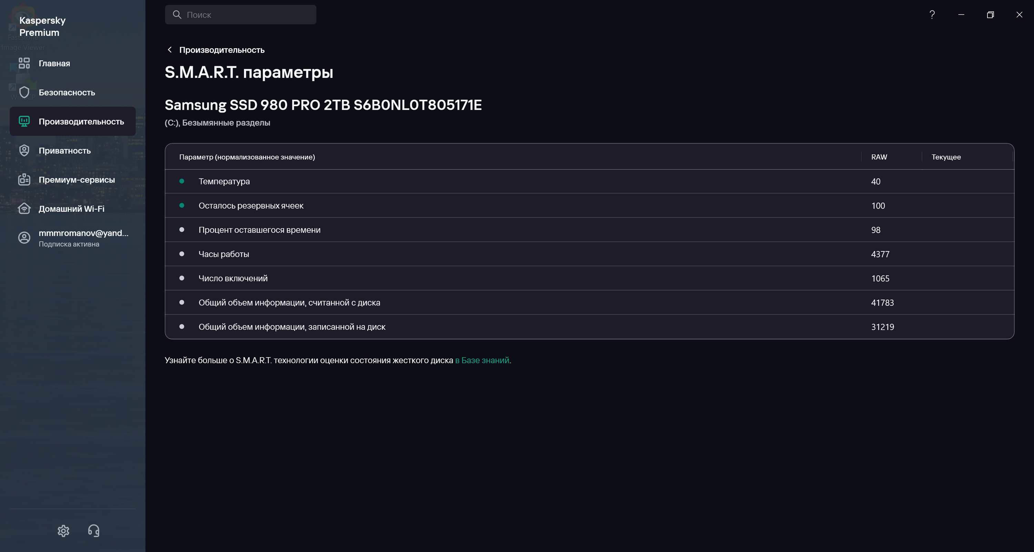Click in the Поиск search field

tap(249, 15)
